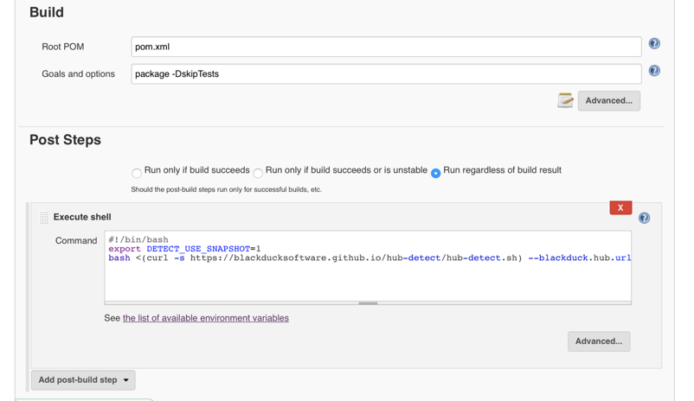Click the export DETECT_USE_SNAPSHOT line

point(184,249)
